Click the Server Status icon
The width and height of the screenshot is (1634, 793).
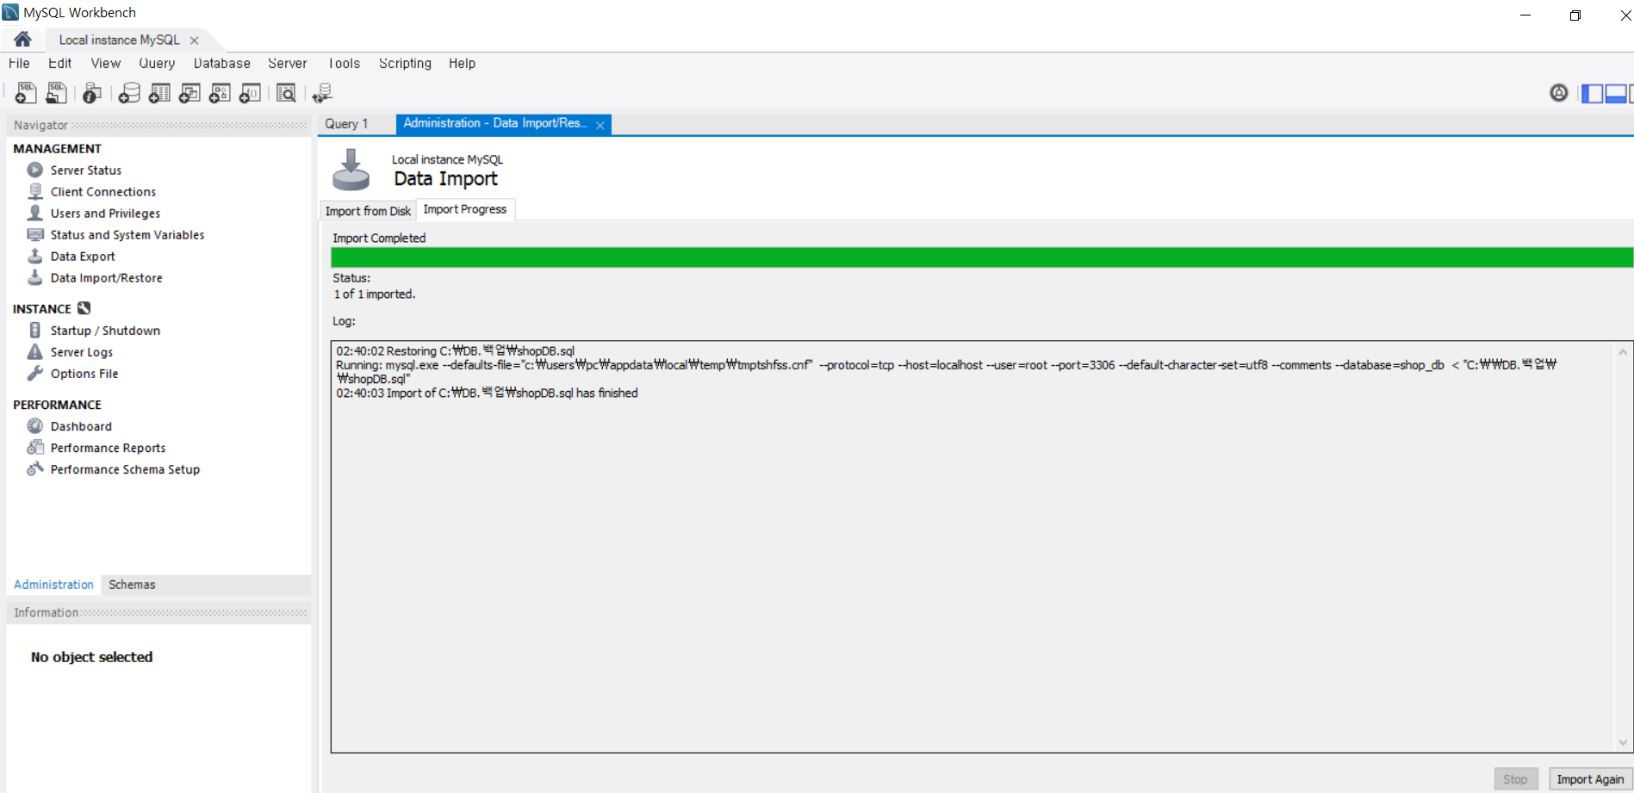[35, 170]
